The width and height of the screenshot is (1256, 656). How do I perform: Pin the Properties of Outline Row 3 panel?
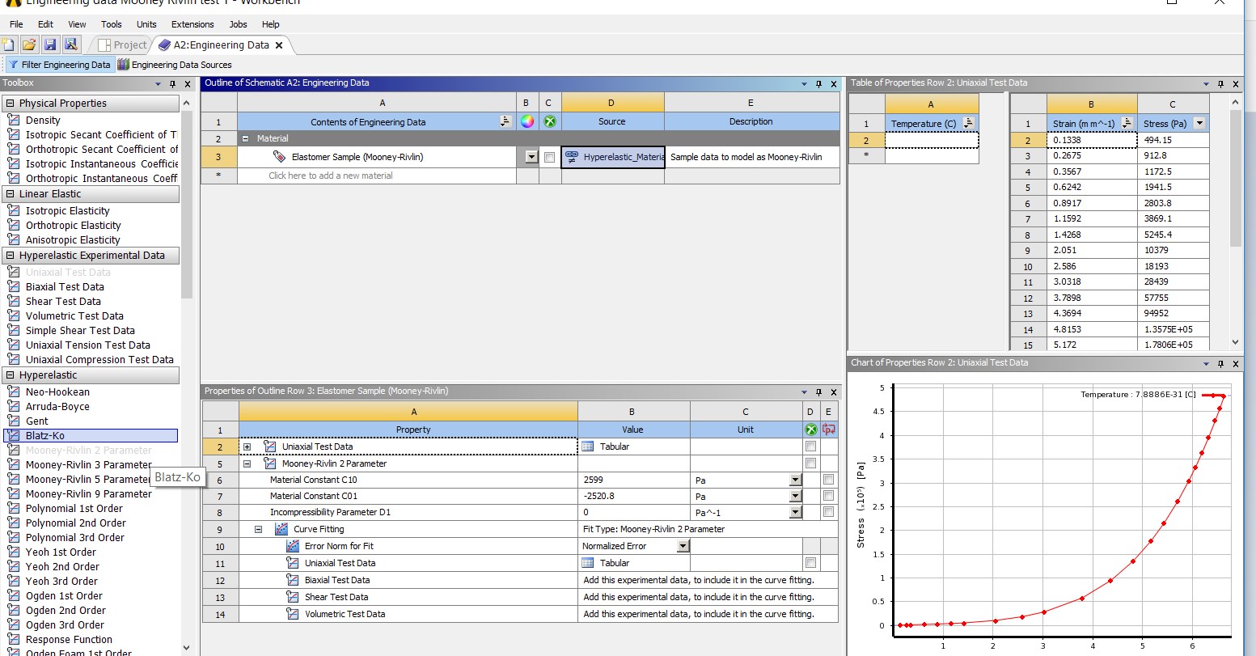pyautogui.click(x=818, y=392)
